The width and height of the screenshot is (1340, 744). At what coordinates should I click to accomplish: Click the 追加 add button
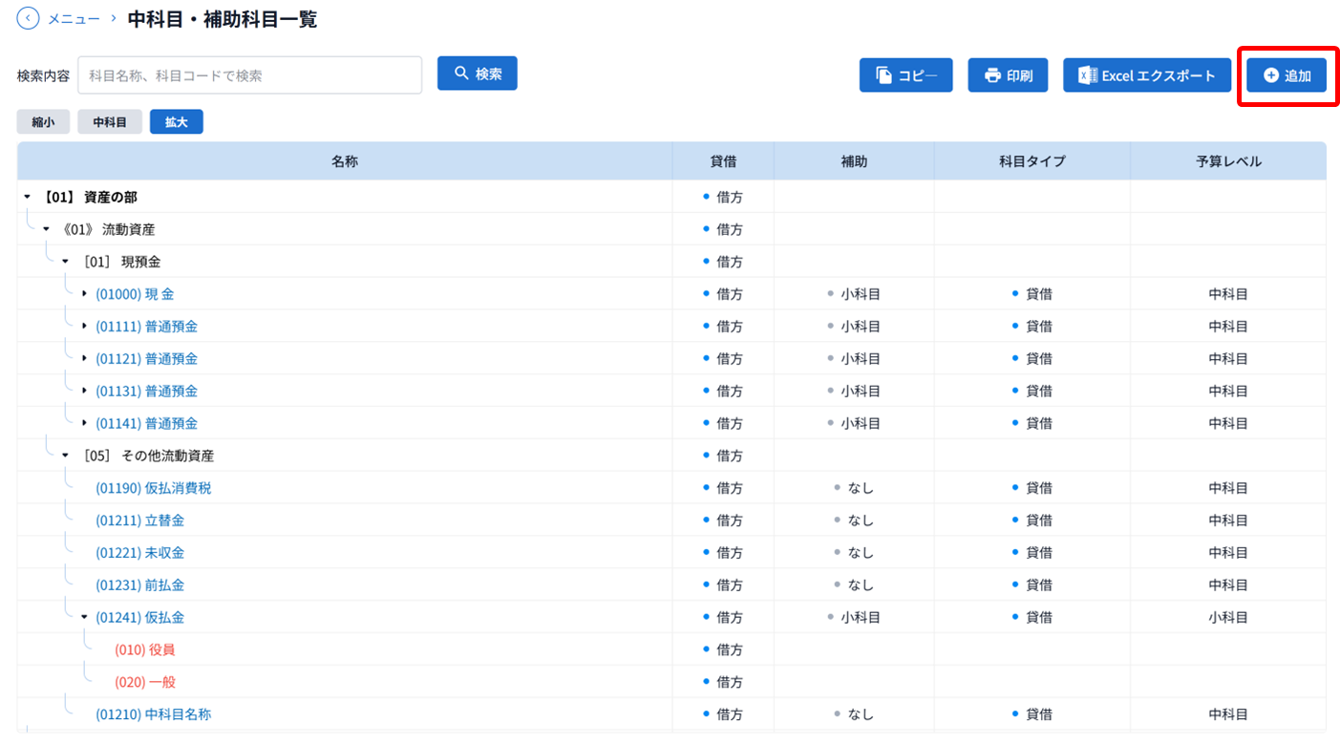click(x=1287, y=75)
